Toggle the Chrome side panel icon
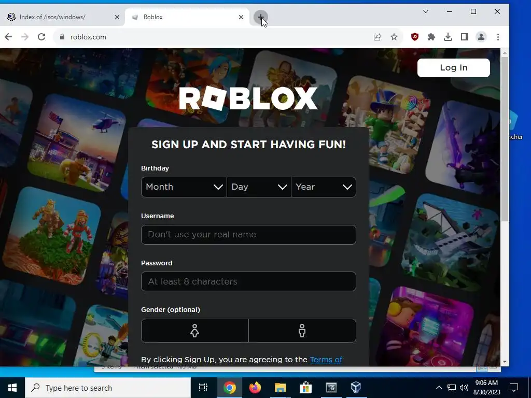Screen dimensions: 531x398 464,37
